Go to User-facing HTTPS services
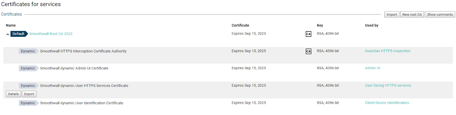The height and width of the screenshot is (115, 456). pyautogui.click(x=388, y=85)
